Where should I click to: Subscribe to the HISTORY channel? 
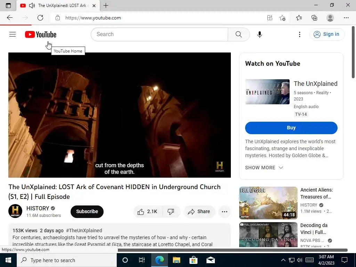tap(87, 212)
